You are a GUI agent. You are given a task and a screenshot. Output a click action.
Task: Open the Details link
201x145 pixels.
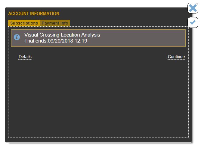tap(25, 57)
